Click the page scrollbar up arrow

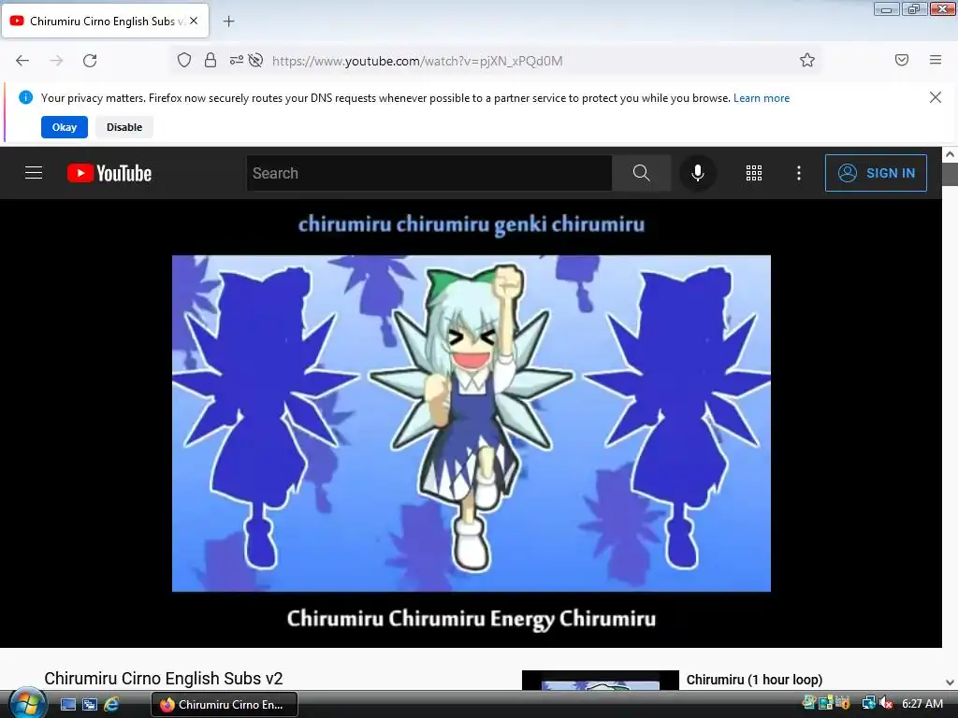951,154
